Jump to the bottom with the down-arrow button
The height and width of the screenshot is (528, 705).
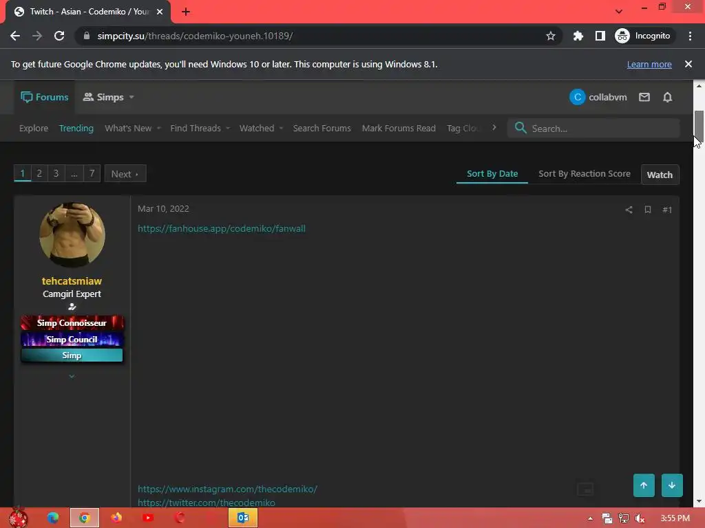click(672, 485)
